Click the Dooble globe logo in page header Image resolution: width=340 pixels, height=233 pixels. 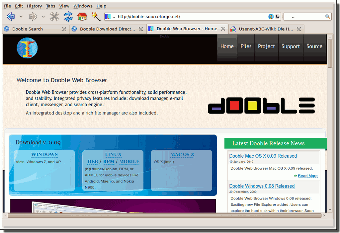tap(27, 48)
